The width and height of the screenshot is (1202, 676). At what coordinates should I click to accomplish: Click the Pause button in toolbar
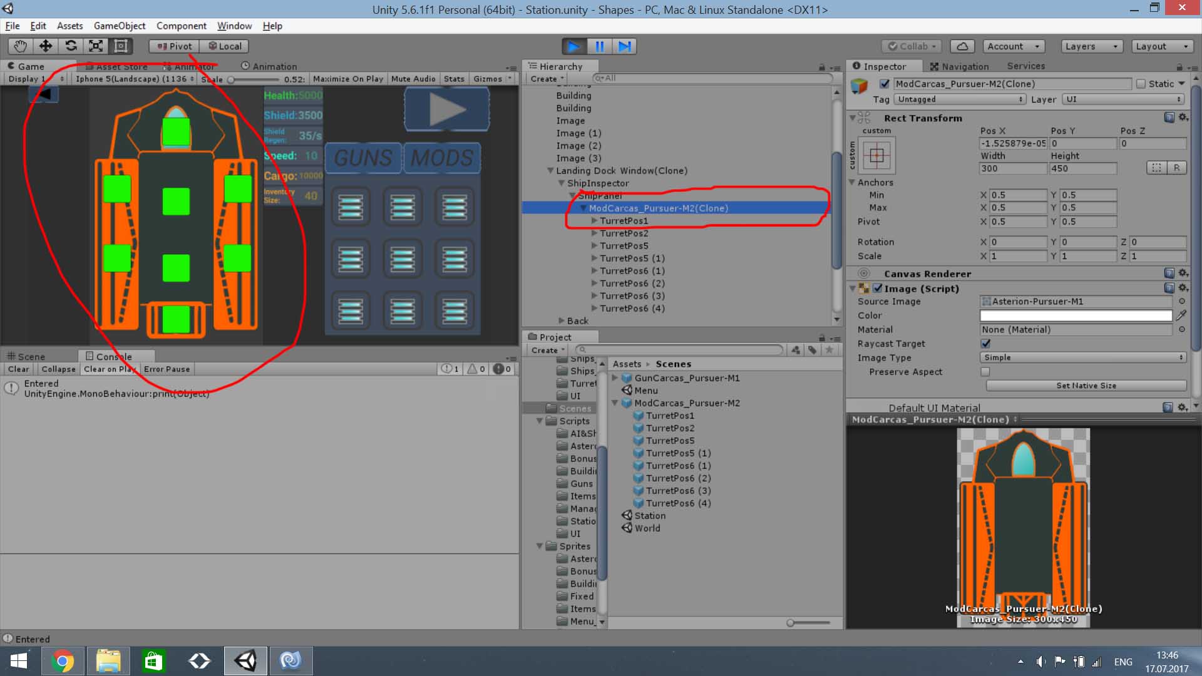click(599, 46)
